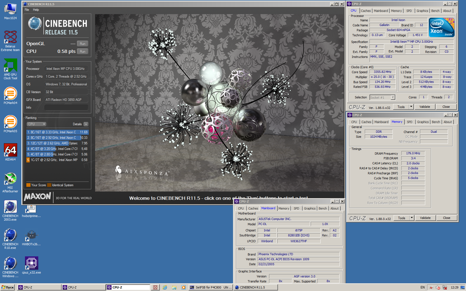
Task: Click the 12:29 taskbar clock
Action: [x=454, y=287]
